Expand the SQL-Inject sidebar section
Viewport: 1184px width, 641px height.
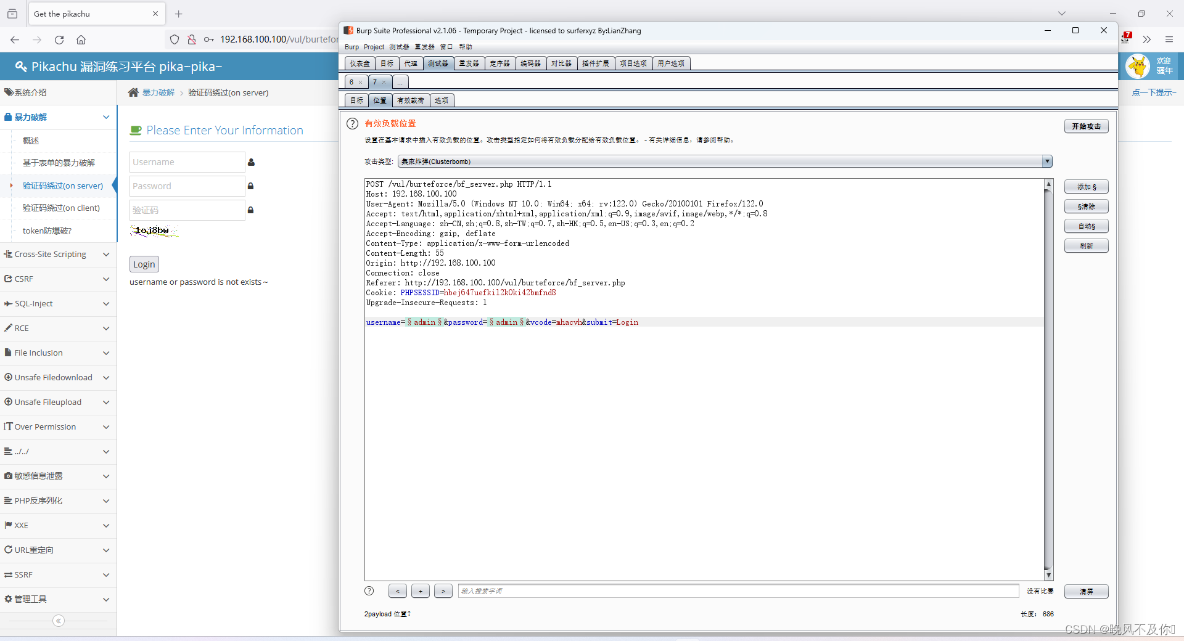[x=59, y=303]
